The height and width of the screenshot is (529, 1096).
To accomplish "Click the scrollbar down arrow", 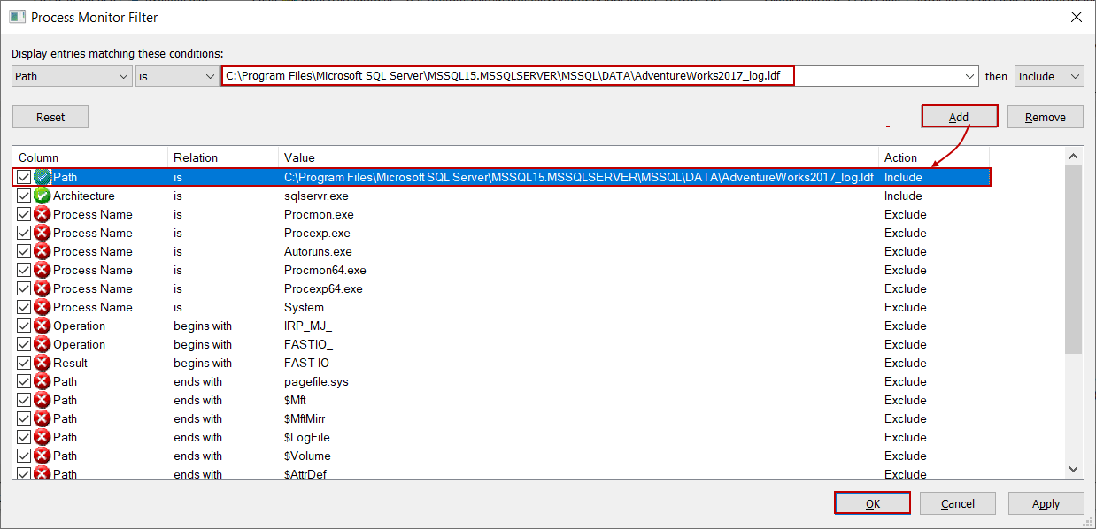I will point(1072,469).
